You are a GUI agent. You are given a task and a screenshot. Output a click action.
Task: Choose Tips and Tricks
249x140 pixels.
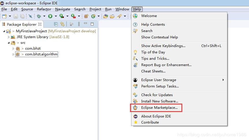click(x=179, y=59)
